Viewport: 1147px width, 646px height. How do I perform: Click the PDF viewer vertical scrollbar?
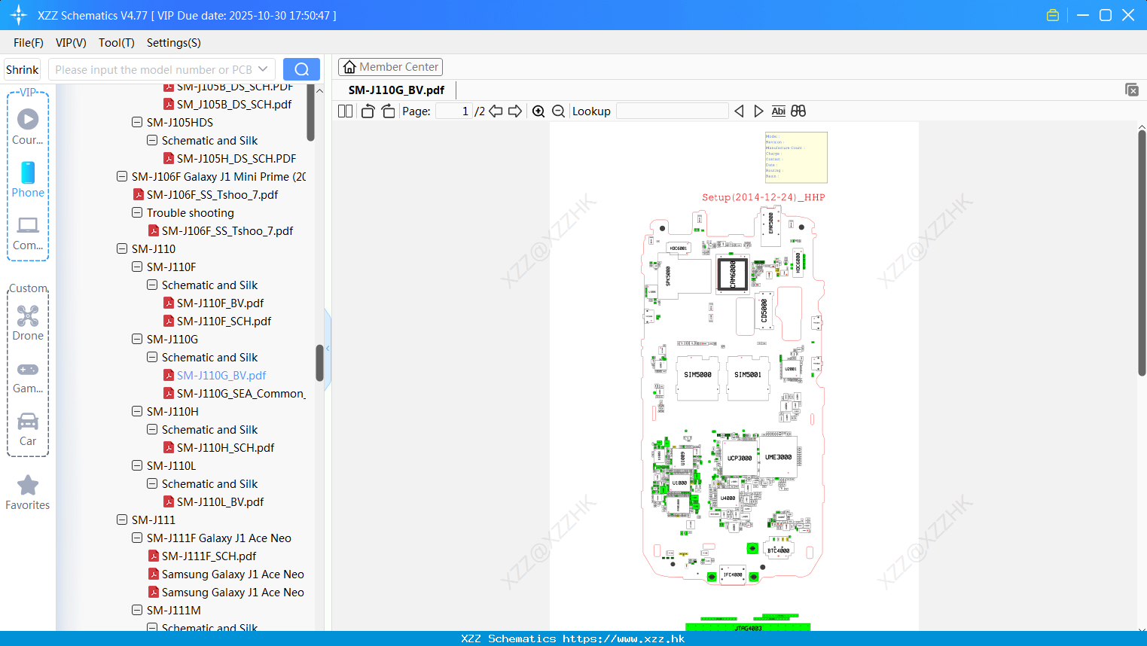pos(1142,252)
